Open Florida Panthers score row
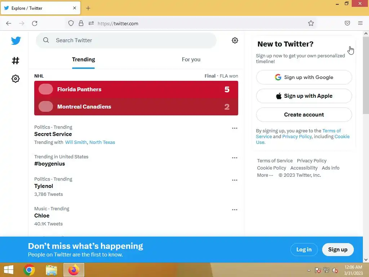 pyautogui.click(x=136, y=89)
